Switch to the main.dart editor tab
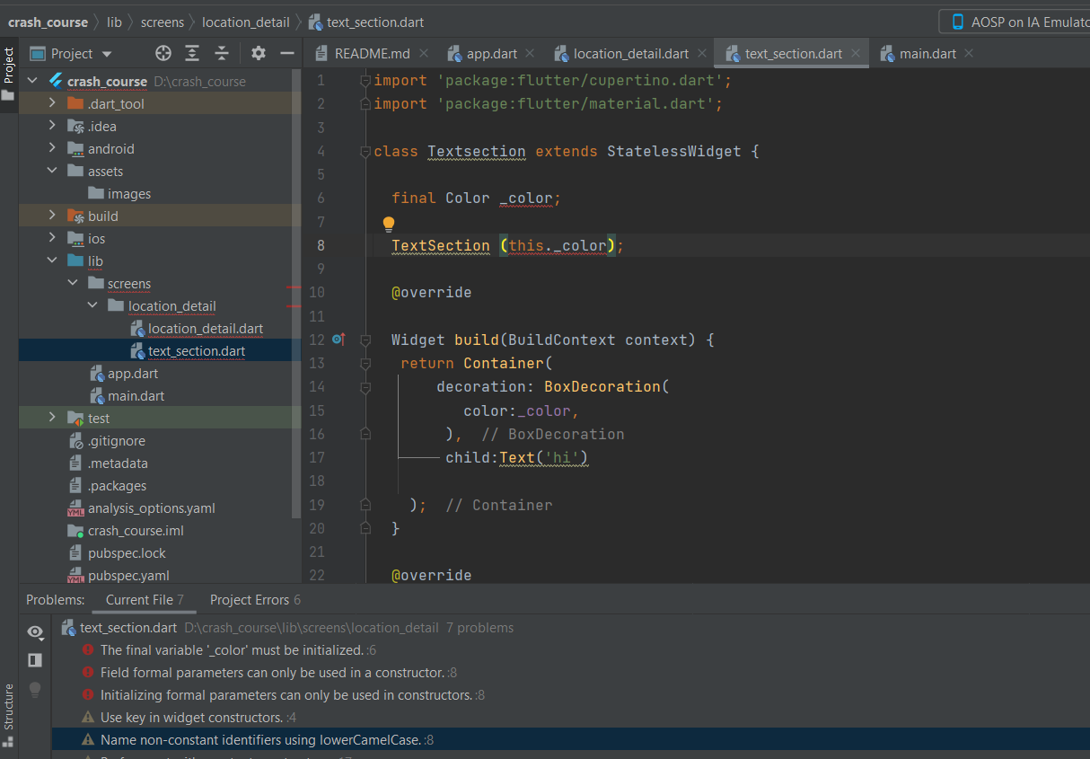 [x=927, y=54]
